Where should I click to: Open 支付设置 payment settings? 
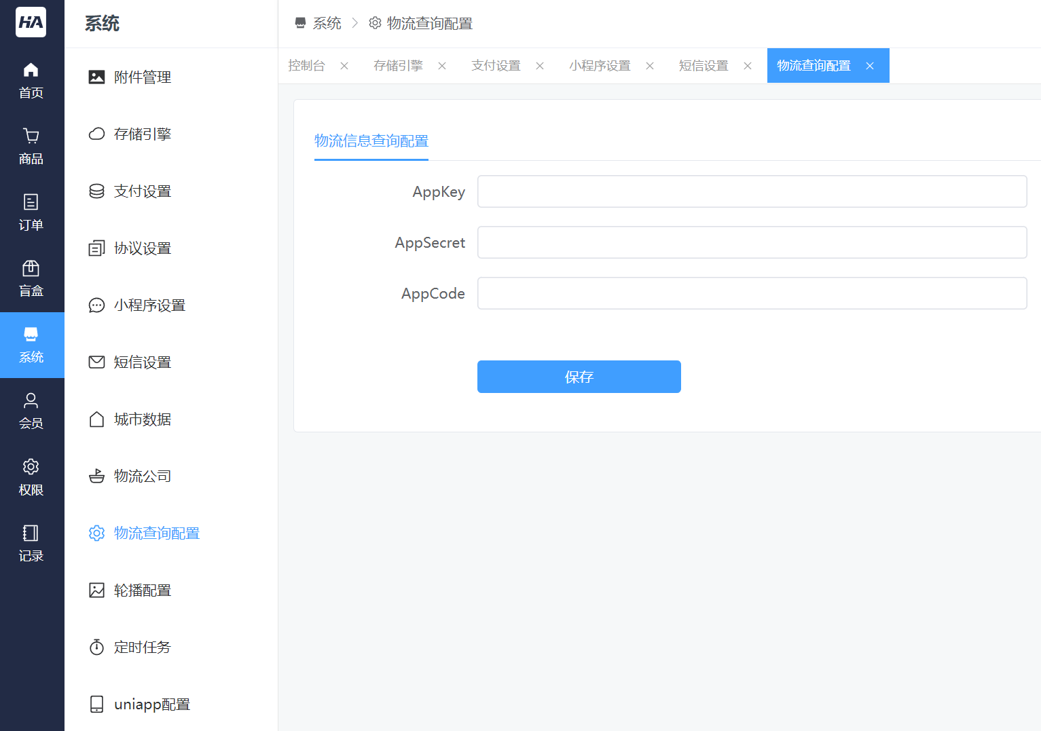(143, 191)
